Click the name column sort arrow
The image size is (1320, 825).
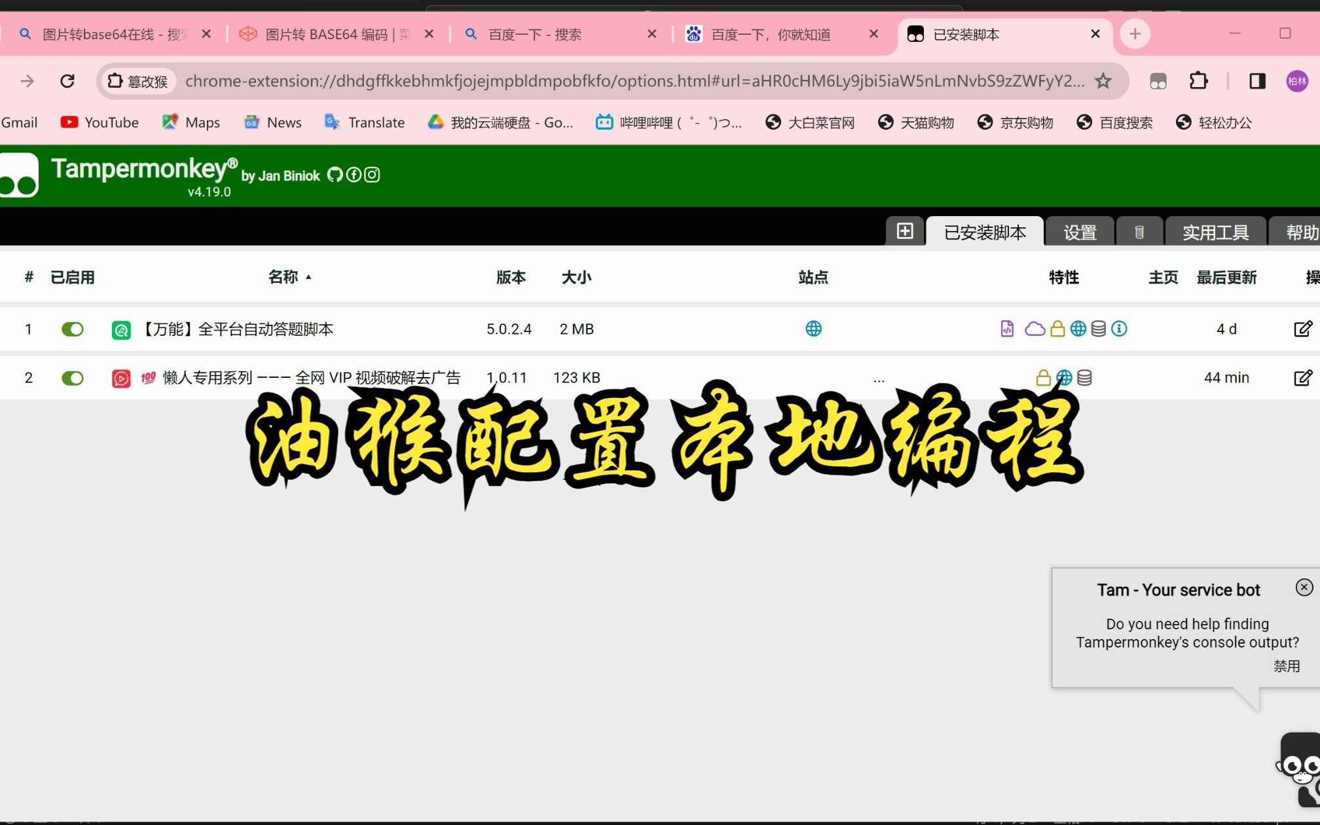point(308,277)
